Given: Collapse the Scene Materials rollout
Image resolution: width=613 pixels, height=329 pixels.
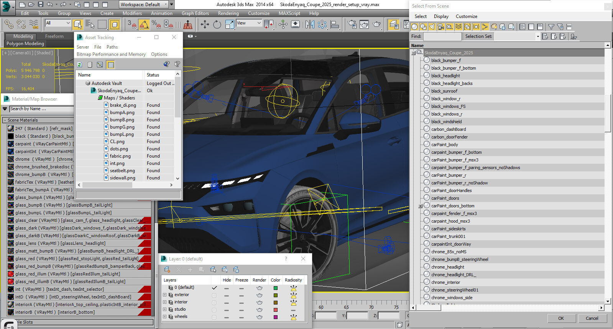Looking at the screenshot, I should (5, 120).
